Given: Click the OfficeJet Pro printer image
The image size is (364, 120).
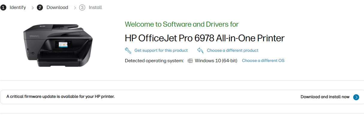Looking at the screenshot, I should [58, 45].
